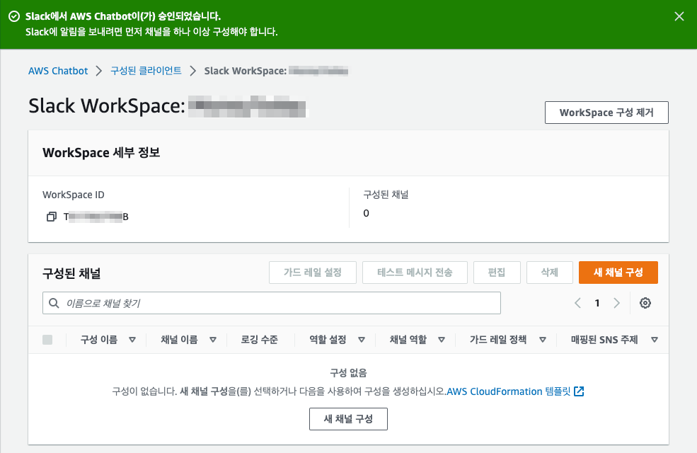Go to previous page arrow
Viewport: 697px width, 453px height.
point(577,303)
